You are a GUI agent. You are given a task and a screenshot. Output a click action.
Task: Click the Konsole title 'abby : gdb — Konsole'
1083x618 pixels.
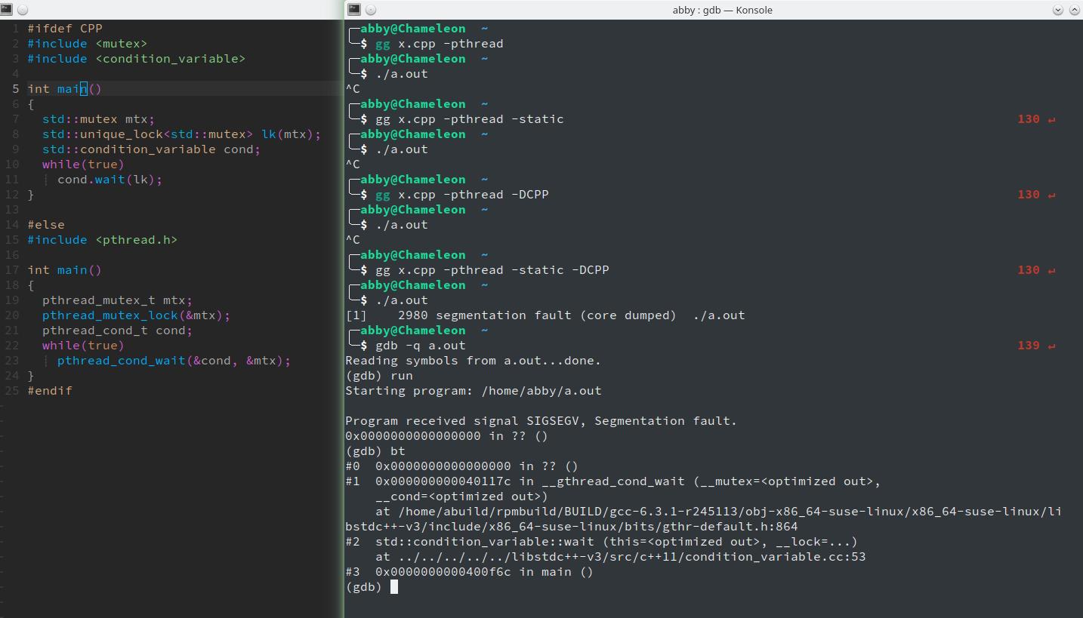tap(722, 10)
